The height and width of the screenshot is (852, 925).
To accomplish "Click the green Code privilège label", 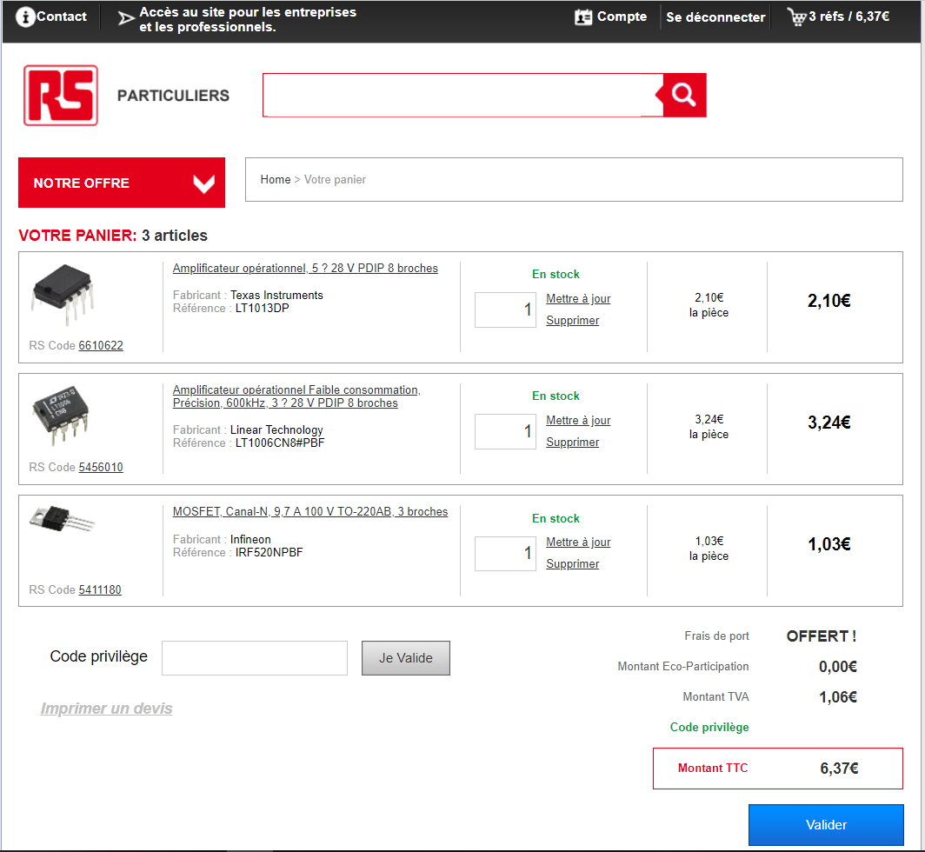I will 709,727.
